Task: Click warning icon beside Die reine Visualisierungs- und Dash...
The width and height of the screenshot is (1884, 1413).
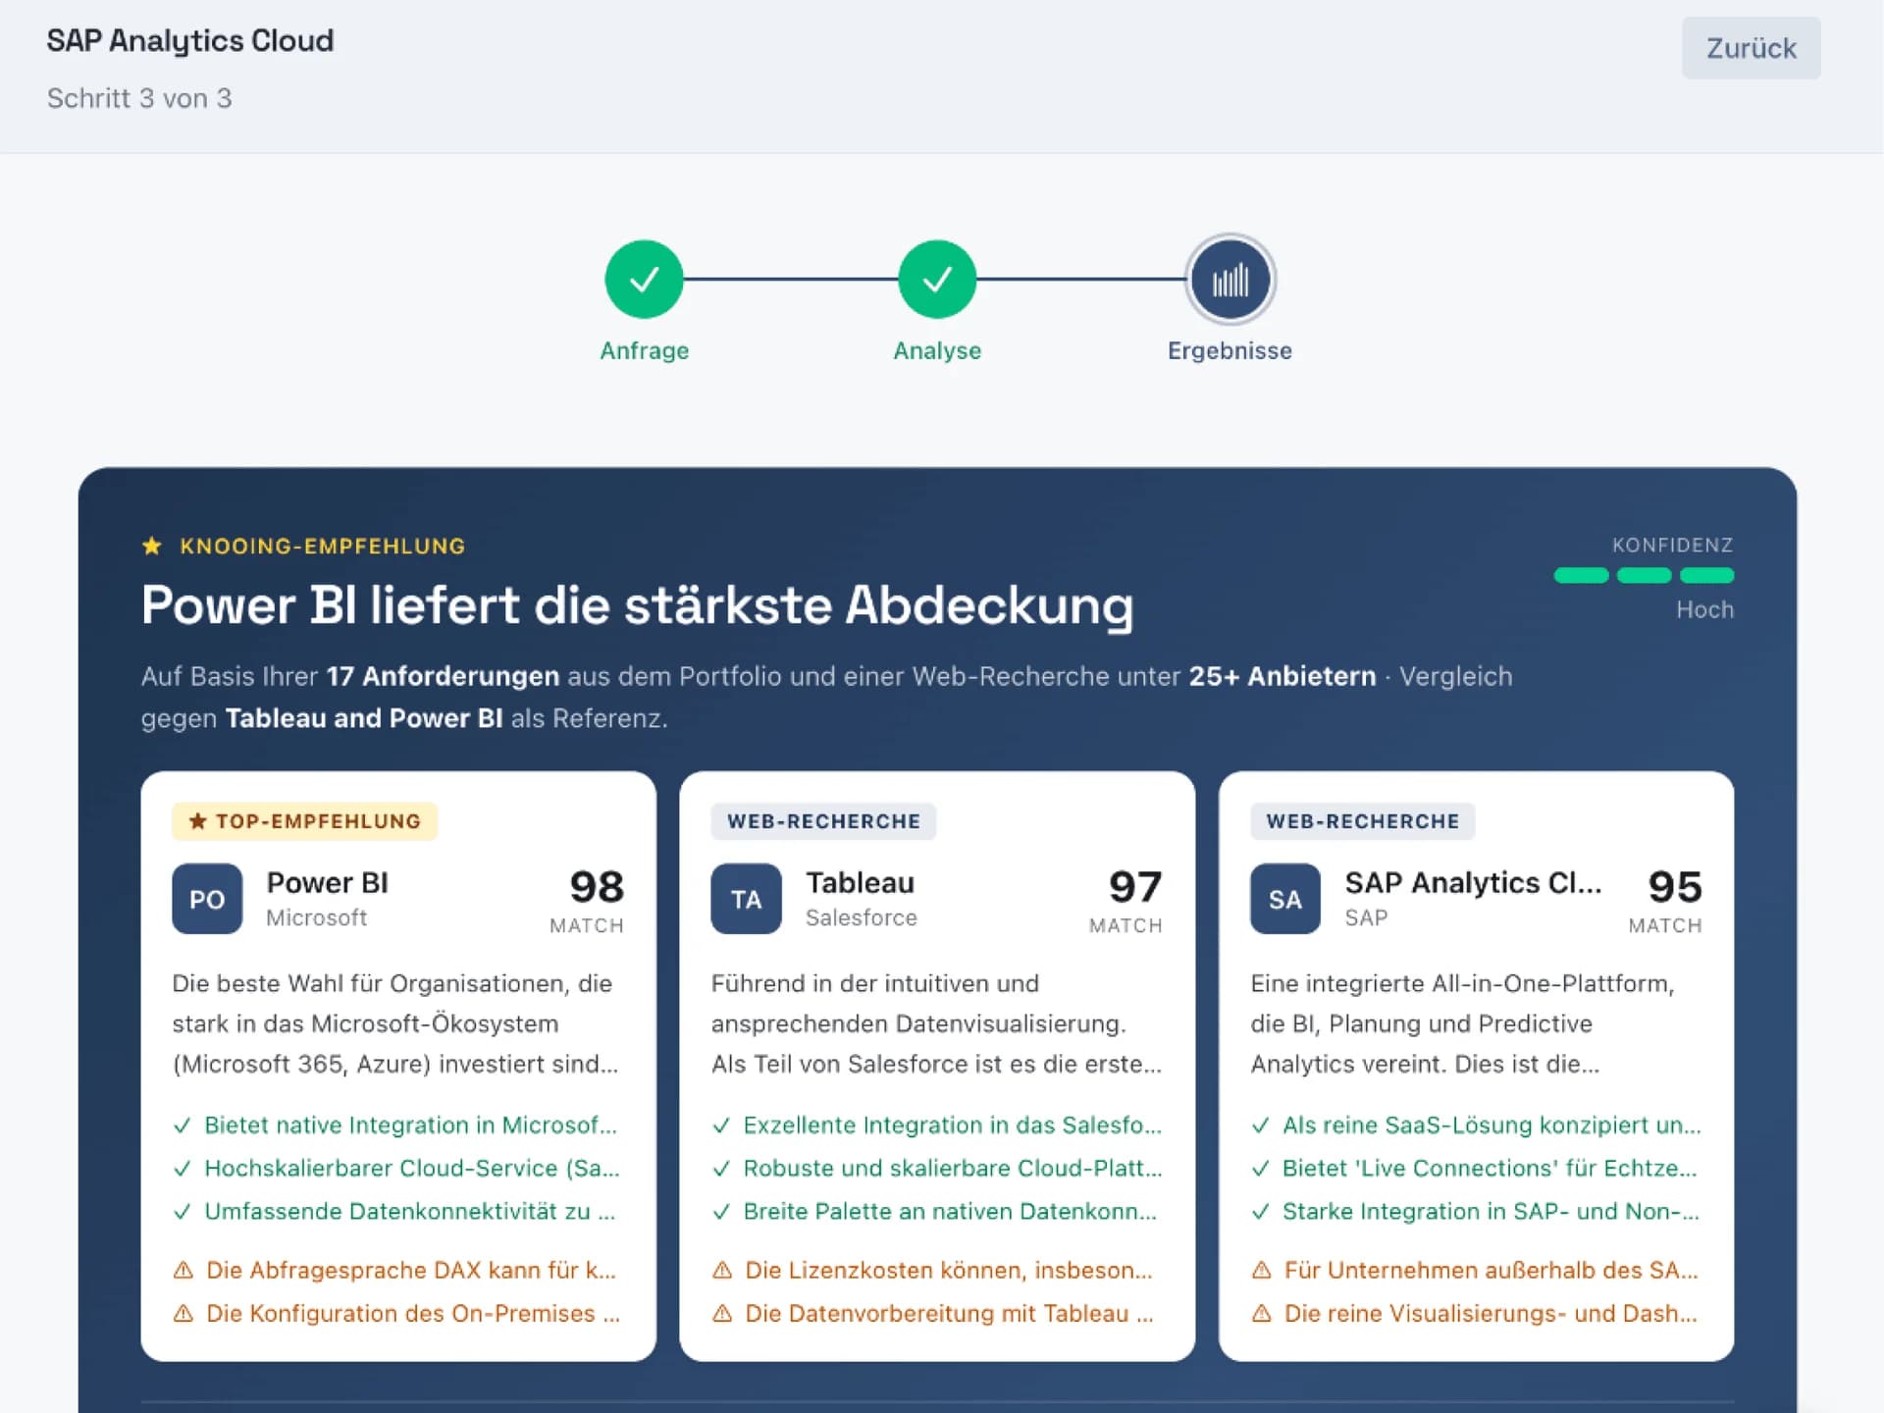Action: point(1262,1313)
